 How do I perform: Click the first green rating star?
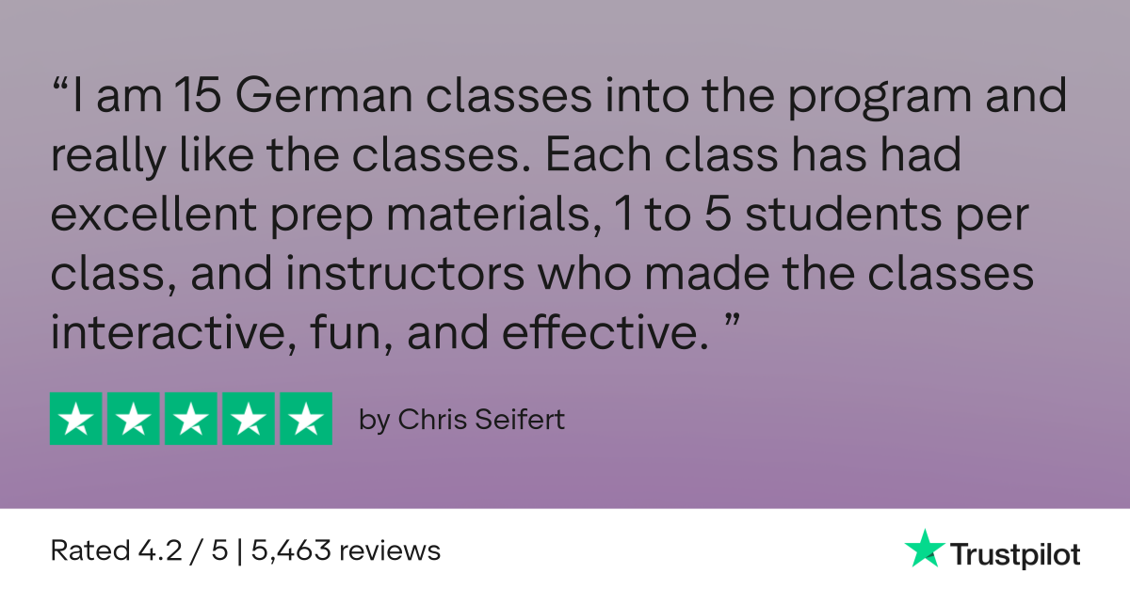pos(76,419)
